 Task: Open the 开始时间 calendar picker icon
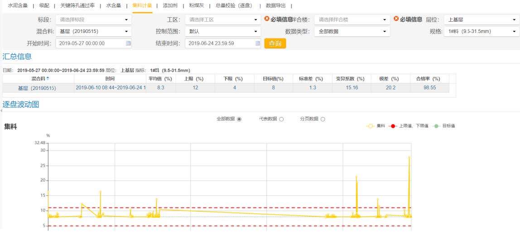pyautogui.click(x=128, y=43)
